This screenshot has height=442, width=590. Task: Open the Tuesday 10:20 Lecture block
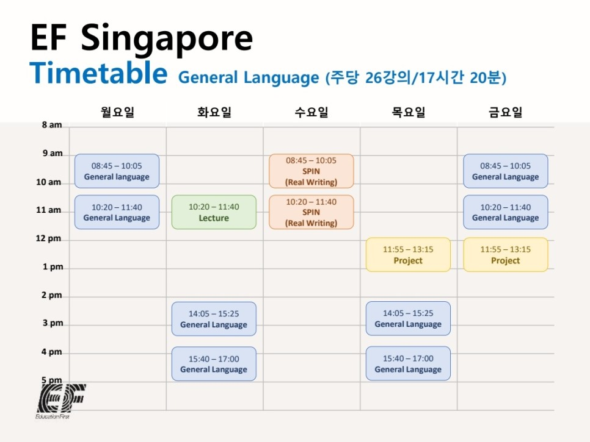[214, 212]
